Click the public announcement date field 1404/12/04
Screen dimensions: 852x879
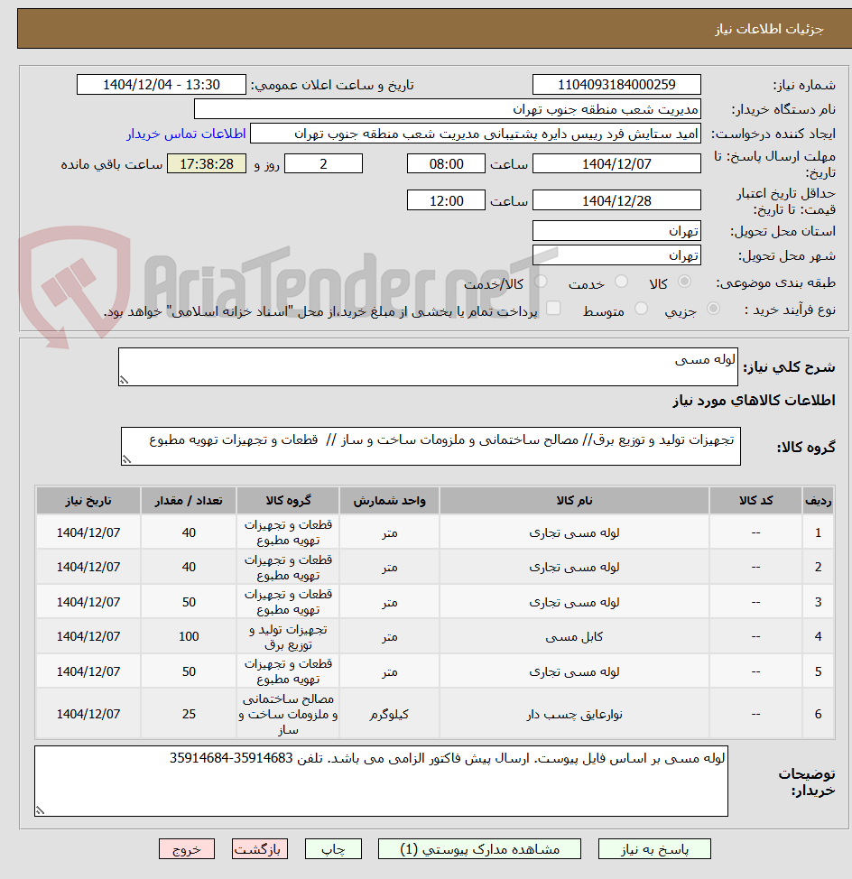[162, 85]
